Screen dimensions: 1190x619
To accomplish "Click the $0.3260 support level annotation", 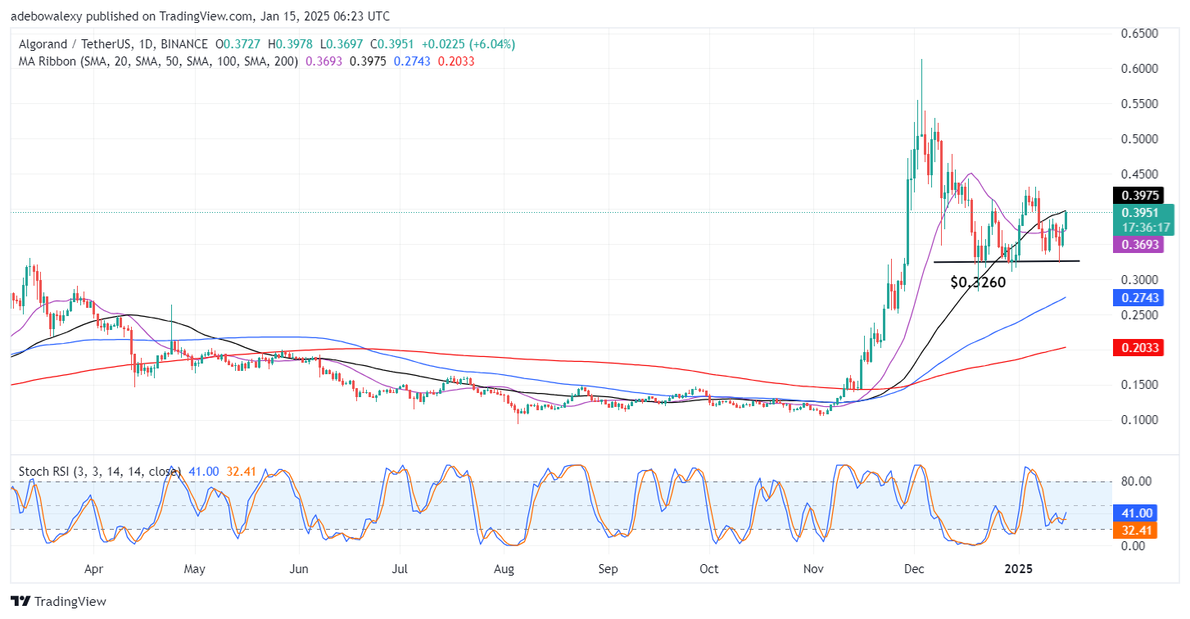I will (978, 282).
